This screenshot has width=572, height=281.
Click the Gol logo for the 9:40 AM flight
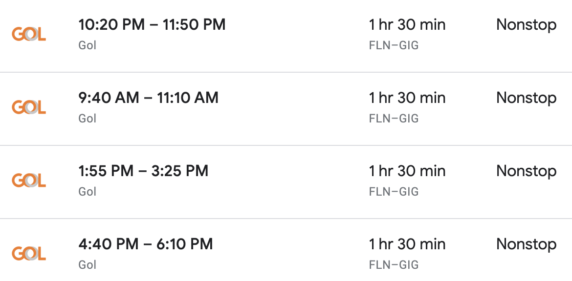click(29, 107)
